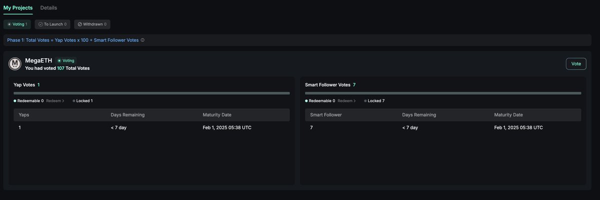
Task: Select '< 7 day' value in Smart Follower table
Action: 410,128
